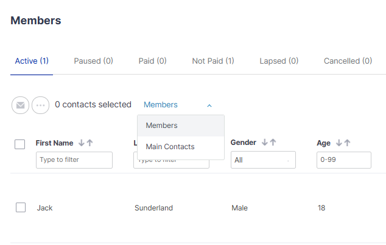Open the more actions ellipsis icon
The width and height of the screenshot is (386, 245).
click(x=40, y=105)
